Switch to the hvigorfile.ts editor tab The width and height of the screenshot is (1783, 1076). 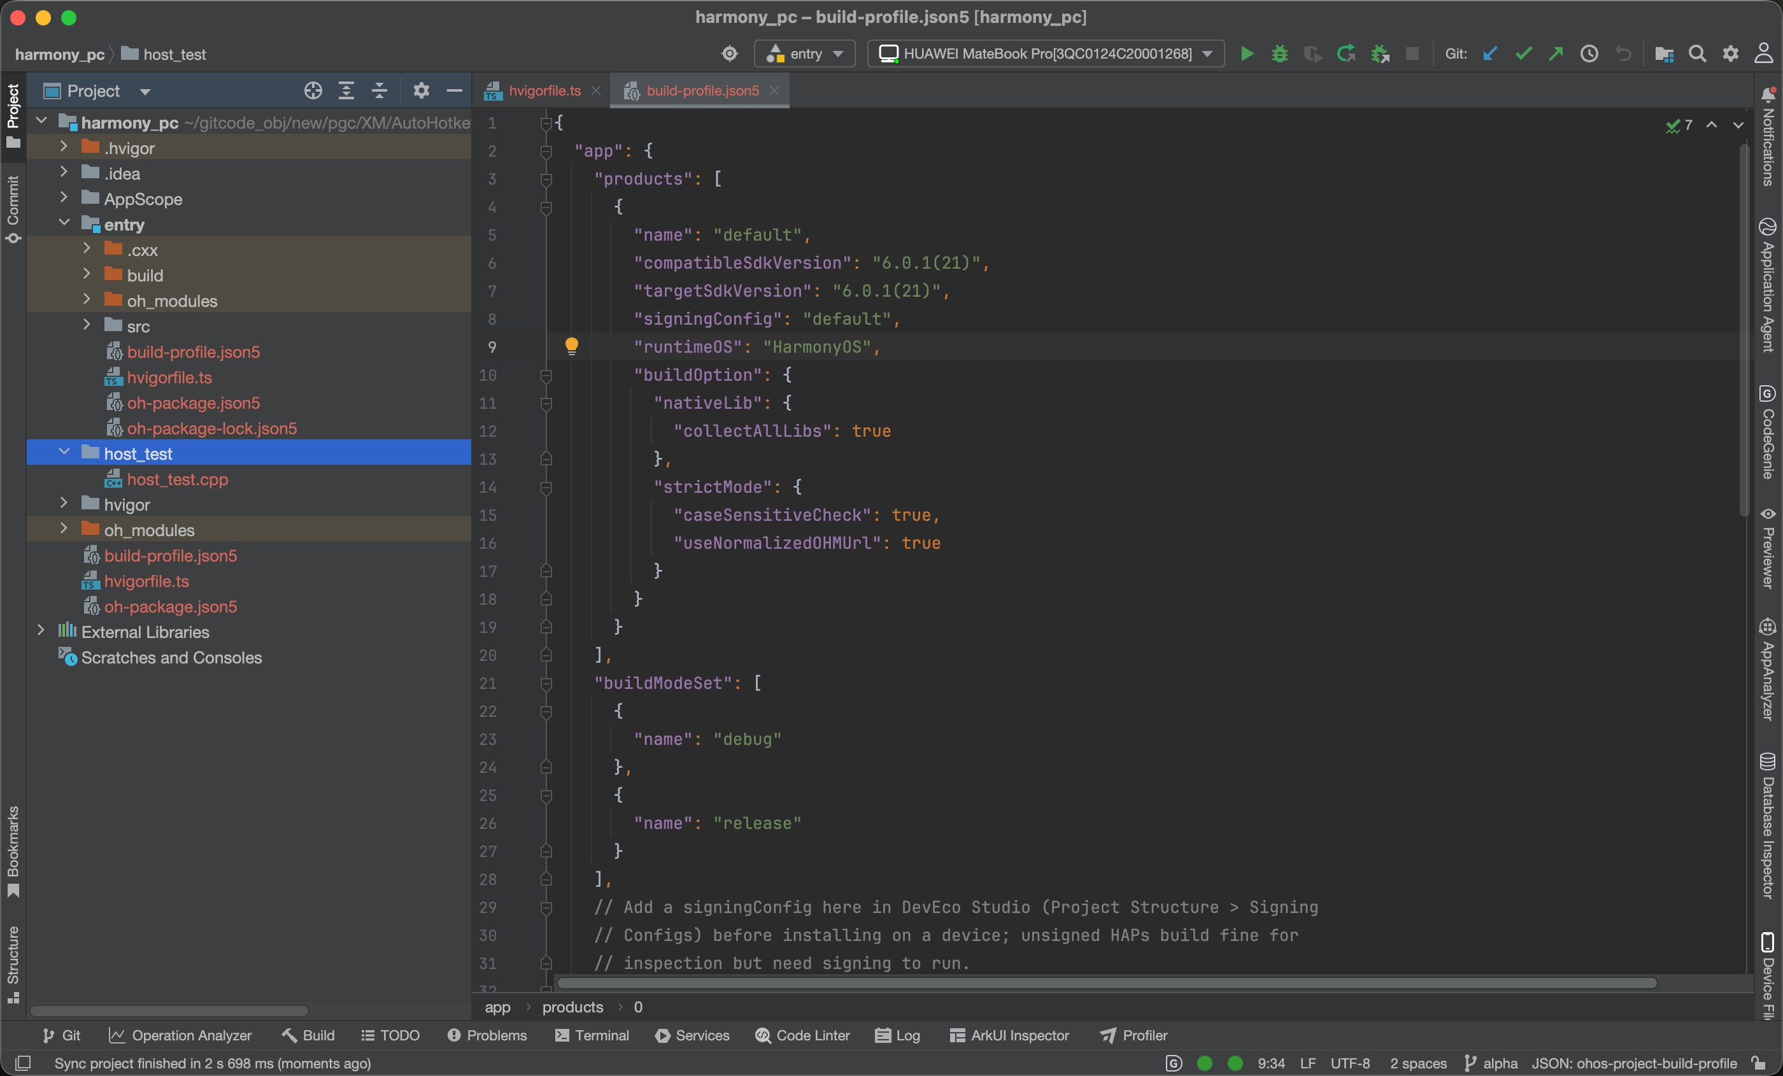pyautogui.click(x=544, y=90)
